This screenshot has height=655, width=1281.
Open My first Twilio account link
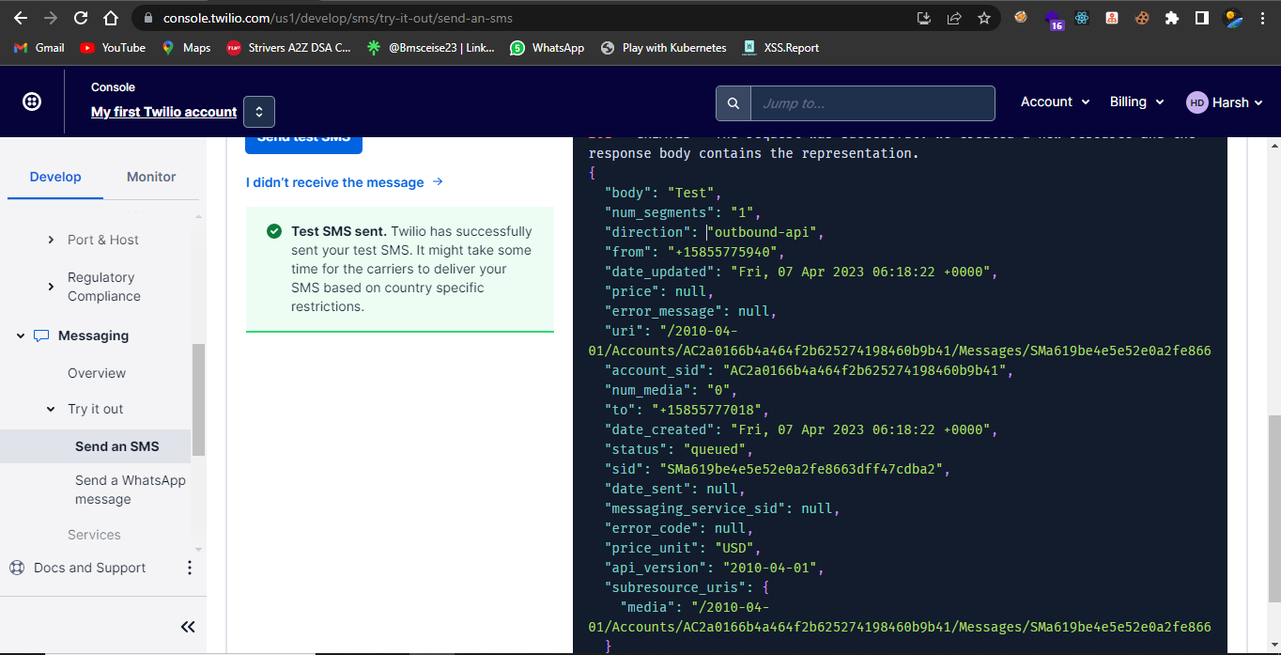coord(163,112)
